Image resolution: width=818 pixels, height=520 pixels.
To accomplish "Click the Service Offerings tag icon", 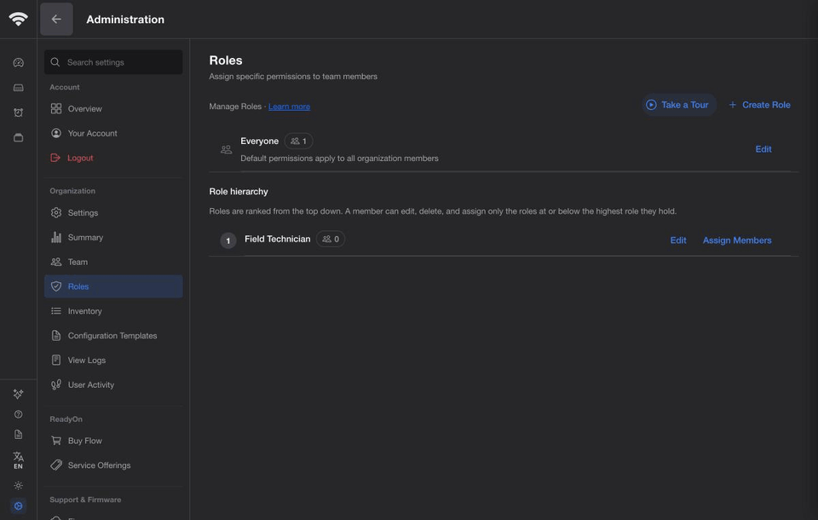I will click(56, 465).
